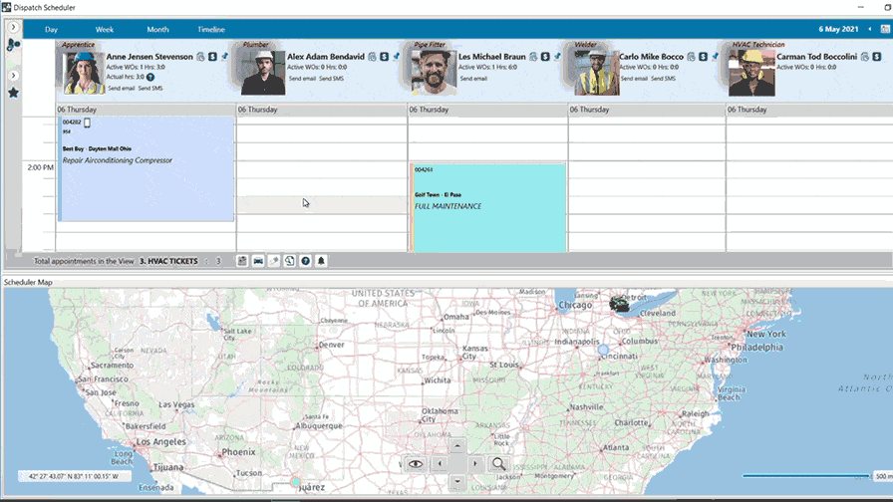
Task: Toggle the pin icon for Alex Adam Bendavid
Action: point(397,57)
